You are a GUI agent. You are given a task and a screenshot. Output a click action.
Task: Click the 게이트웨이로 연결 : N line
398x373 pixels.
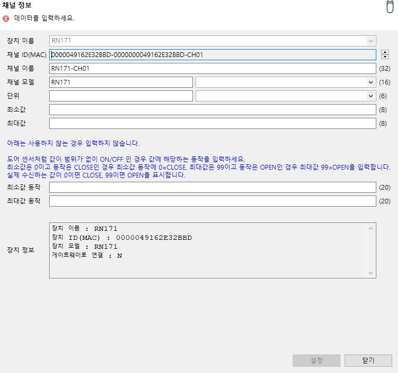[x=87, y=255]
